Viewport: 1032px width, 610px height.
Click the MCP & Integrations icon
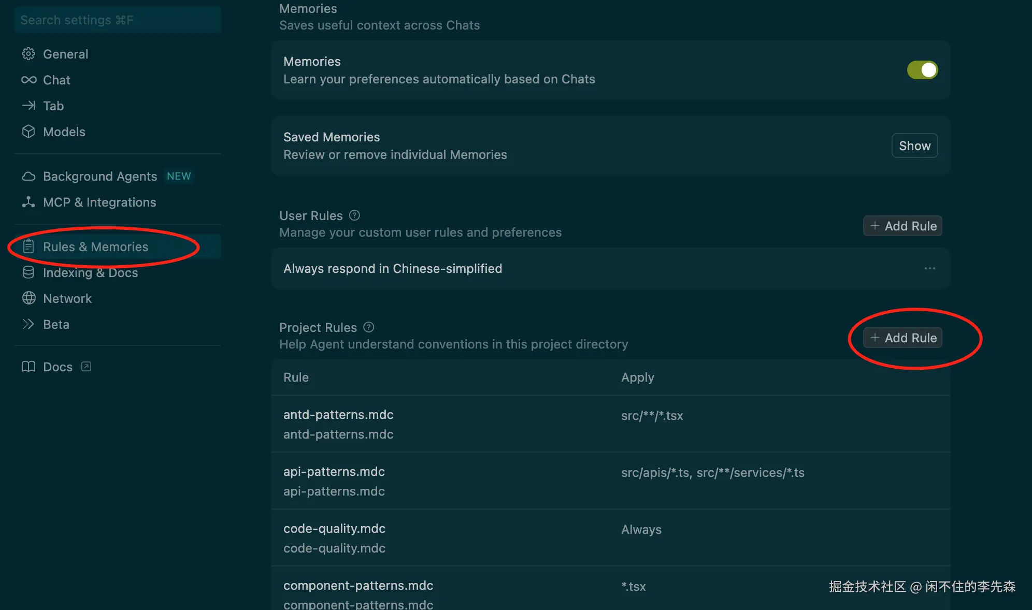[x=28, y=202]
